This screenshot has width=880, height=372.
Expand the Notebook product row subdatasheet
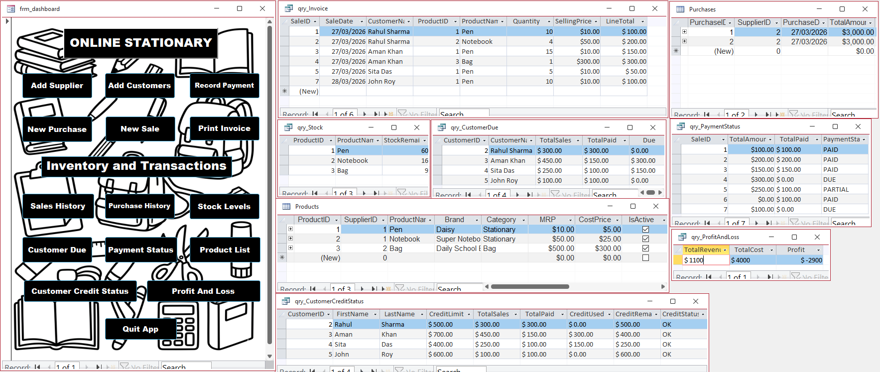click(290, 239)
